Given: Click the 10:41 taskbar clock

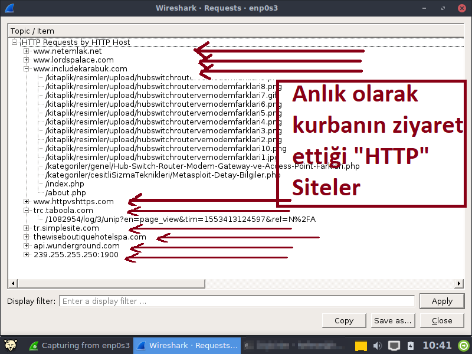Looking at the screenshot, I should point(437,345).
